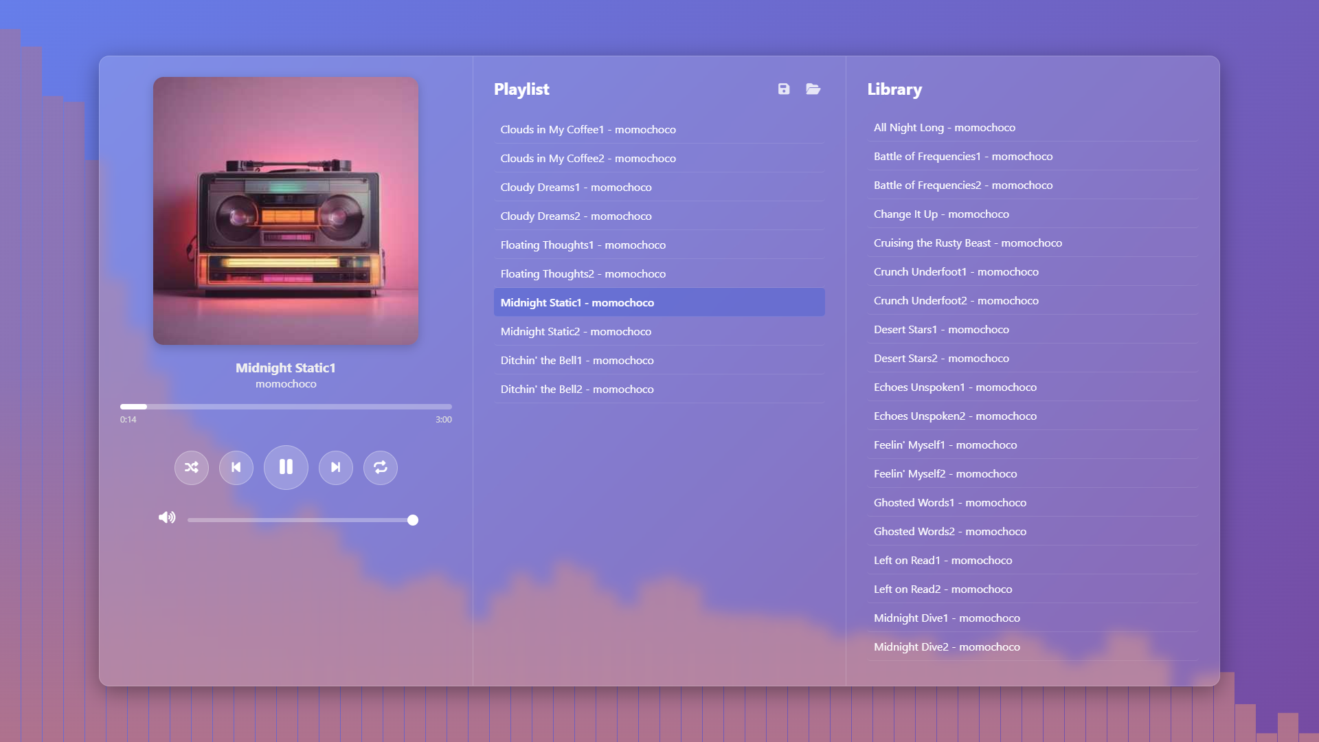Viewport: 1319px width, 742px height.
Task: Select Cruising the Rusty Beast in Library
Action: pyautogui.click(x=967, y=243)
